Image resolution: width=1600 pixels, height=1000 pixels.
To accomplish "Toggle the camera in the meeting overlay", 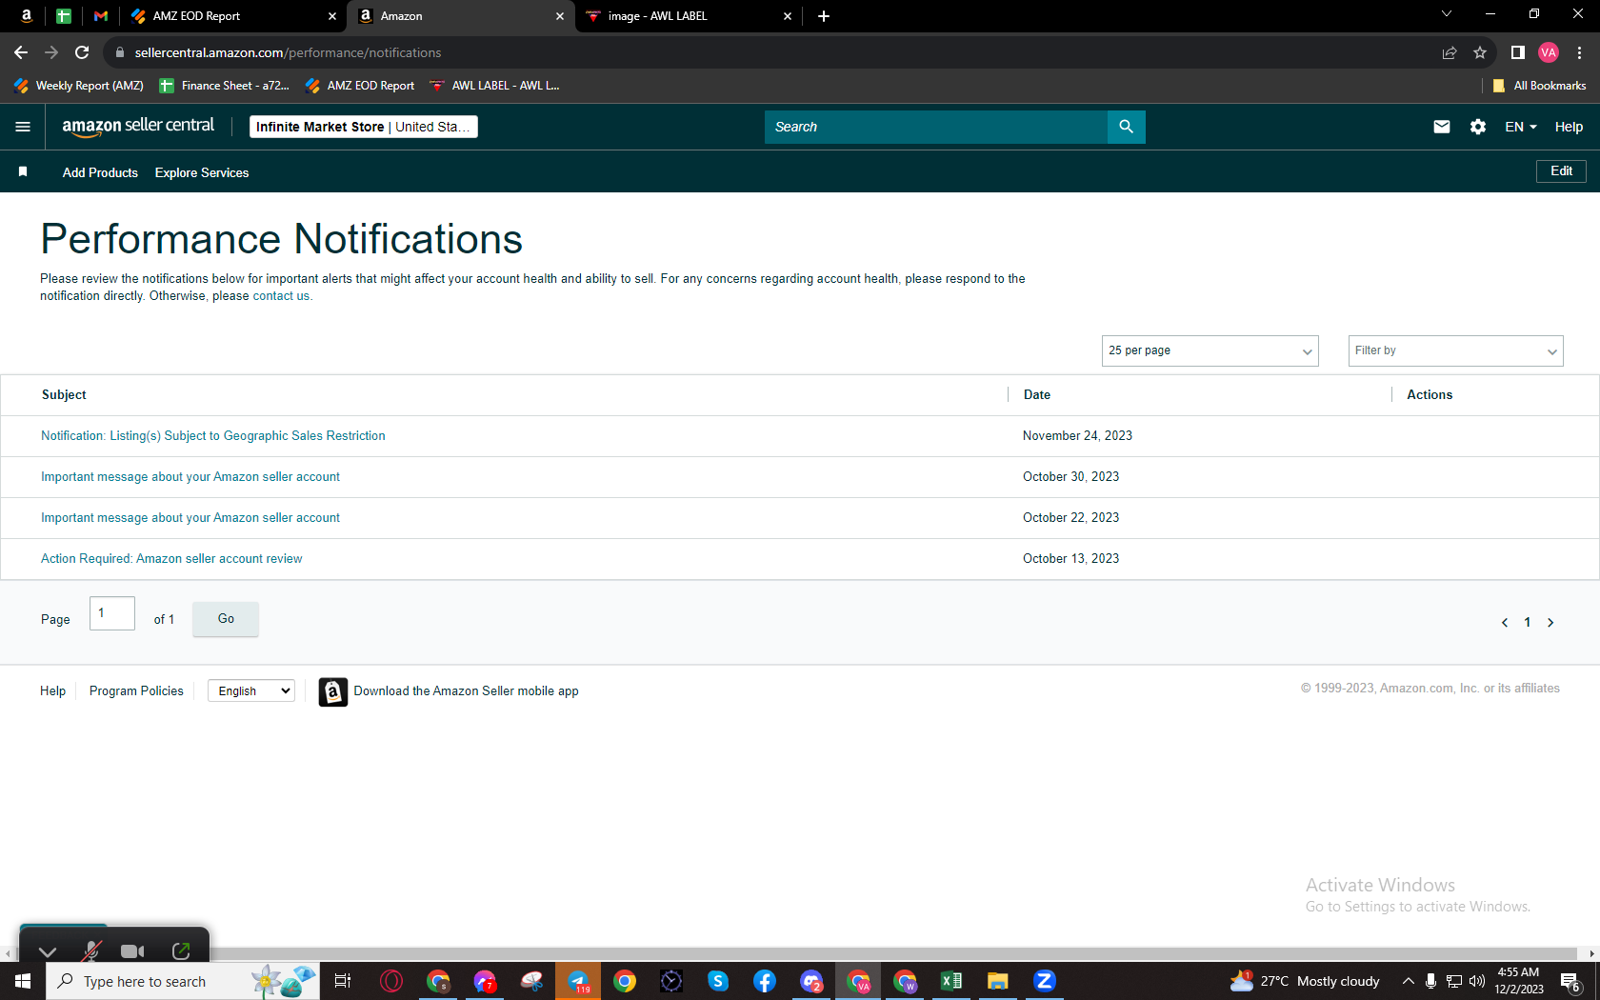I will pos(132,950).
